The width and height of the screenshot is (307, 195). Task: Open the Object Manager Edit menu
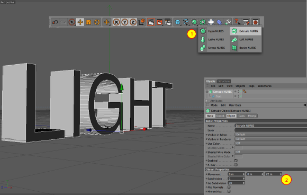pyautogui.click(x=221, y=86)
